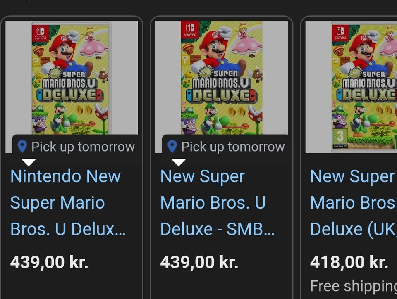This screenshot has width=397, height=299.
Task: Select the 439,00 kr. price under Nintendo New Super Mario
Action: [49, 262]
